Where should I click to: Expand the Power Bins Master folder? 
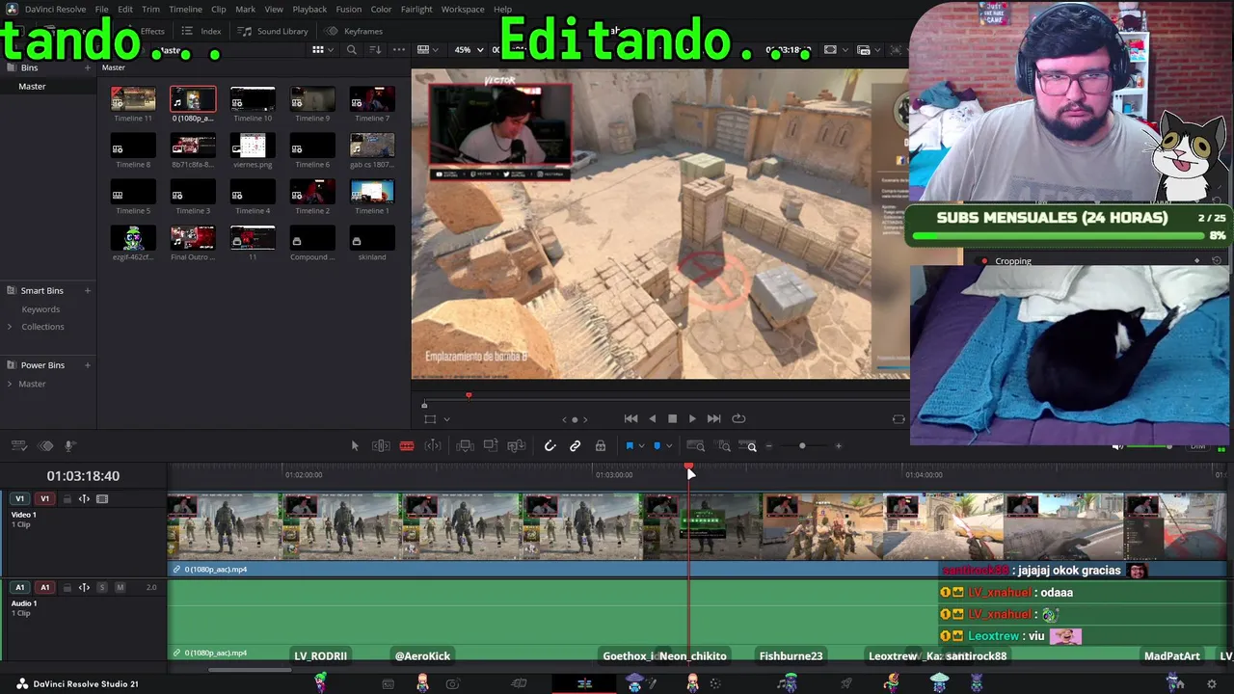[x=10, y=384]
